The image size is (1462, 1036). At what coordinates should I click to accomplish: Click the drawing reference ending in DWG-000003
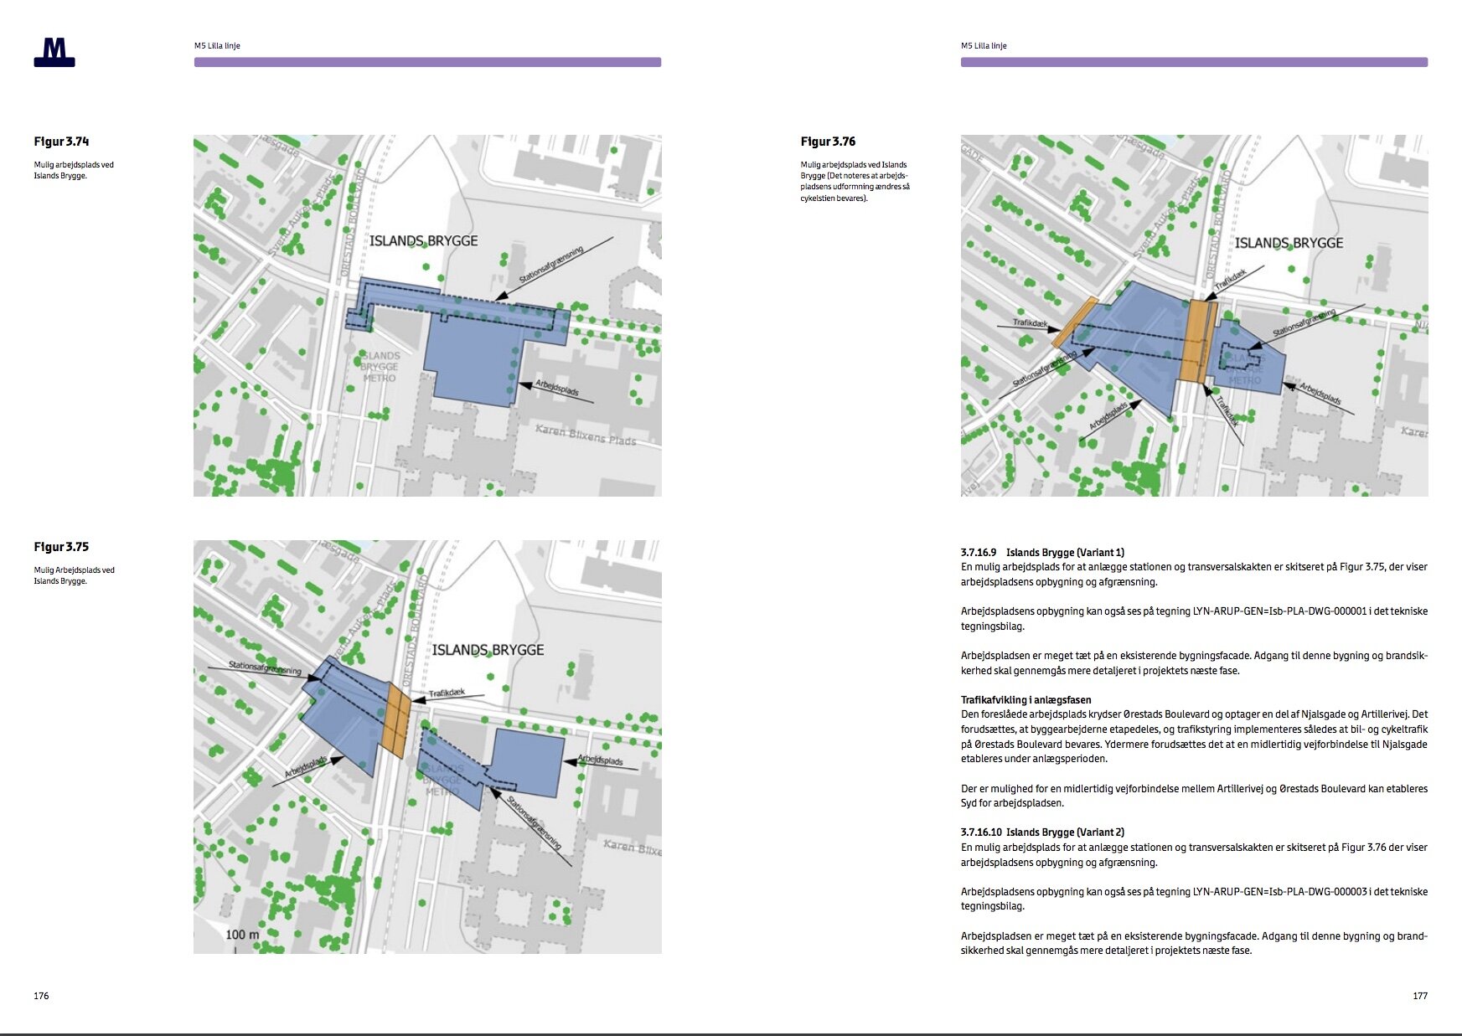(1279, 892)
